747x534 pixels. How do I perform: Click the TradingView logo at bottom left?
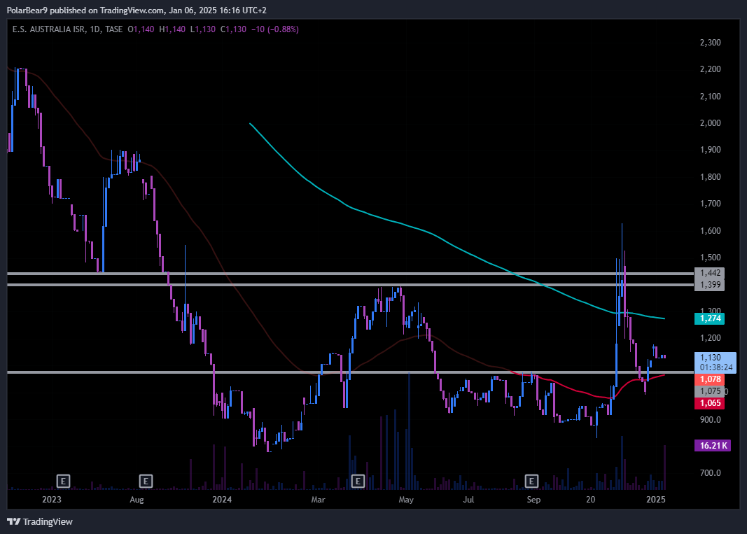pos(40,521)
